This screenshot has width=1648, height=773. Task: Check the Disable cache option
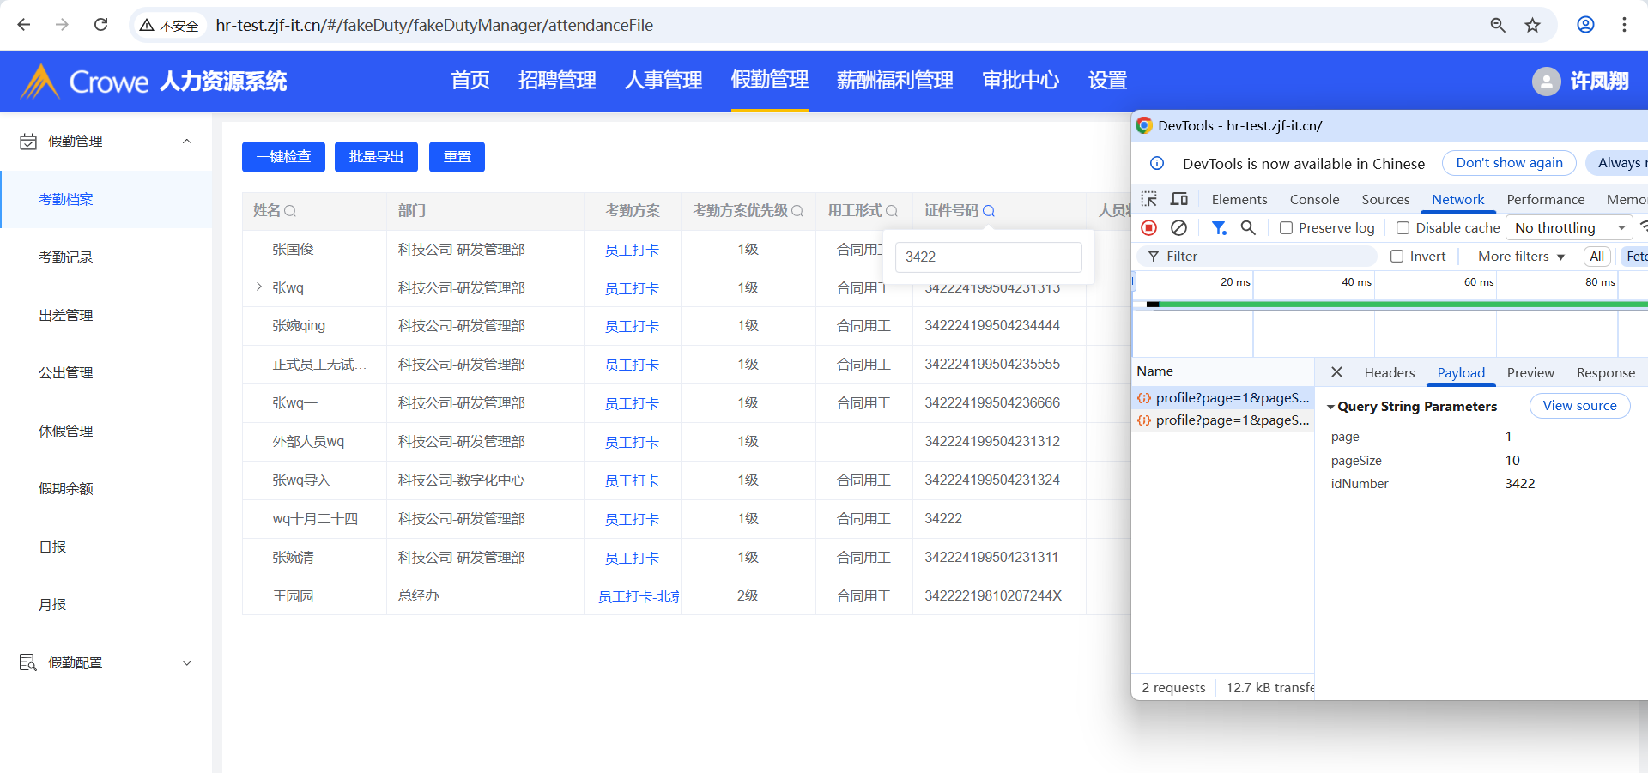(1403, 227)
